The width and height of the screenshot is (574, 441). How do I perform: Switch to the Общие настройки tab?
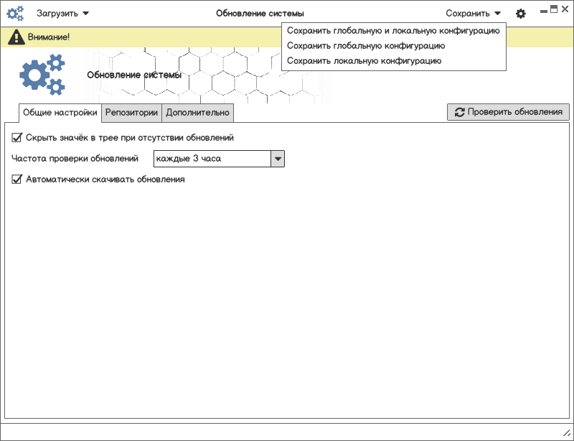(x=60, y=113)
